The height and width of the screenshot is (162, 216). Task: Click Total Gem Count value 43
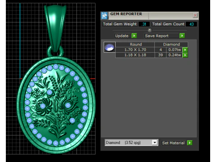tap(191, 24)
